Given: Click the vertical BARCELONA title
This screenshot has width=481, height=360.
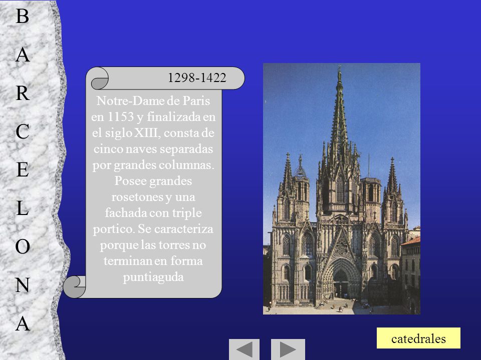Looking at the screenshot, I should [23, 170].
